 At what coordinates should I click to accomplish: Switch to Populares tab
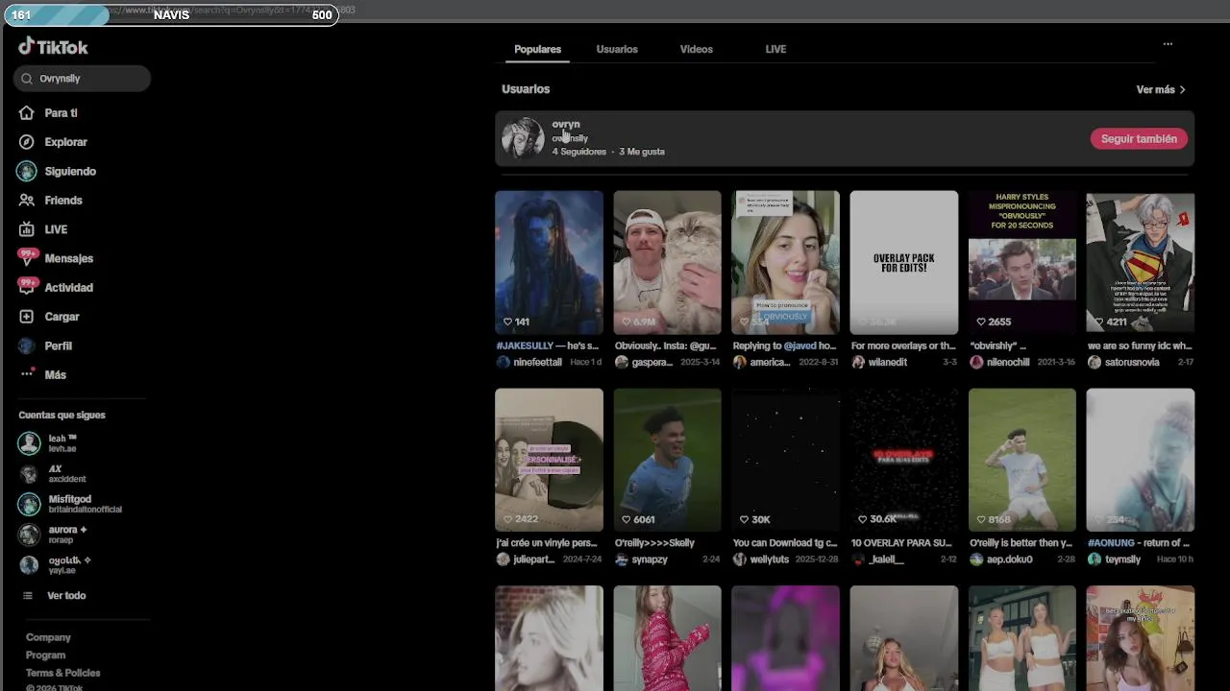point(537,49)
